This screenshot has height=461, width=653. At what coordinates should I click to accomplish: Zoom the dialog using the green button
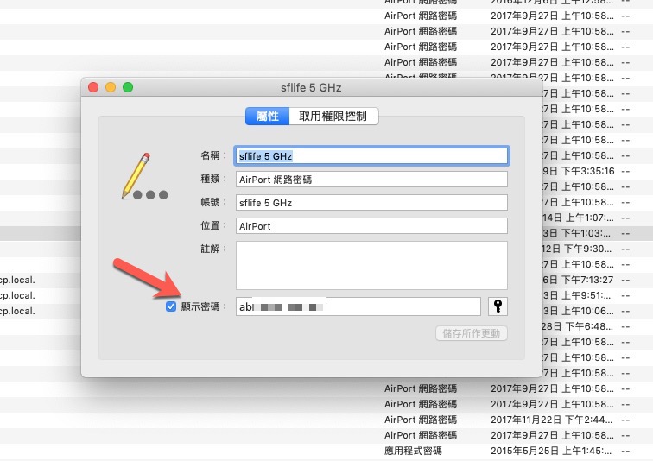pyautogui.click(x=128, y=87)
